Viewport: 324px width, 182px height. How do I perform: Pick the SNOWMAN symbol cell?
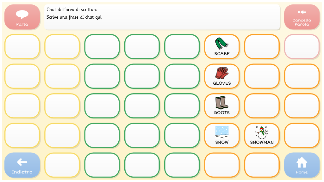[x=262, y=136]
